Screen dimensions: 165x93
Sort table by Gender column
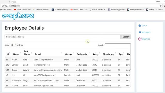point(69,54)
